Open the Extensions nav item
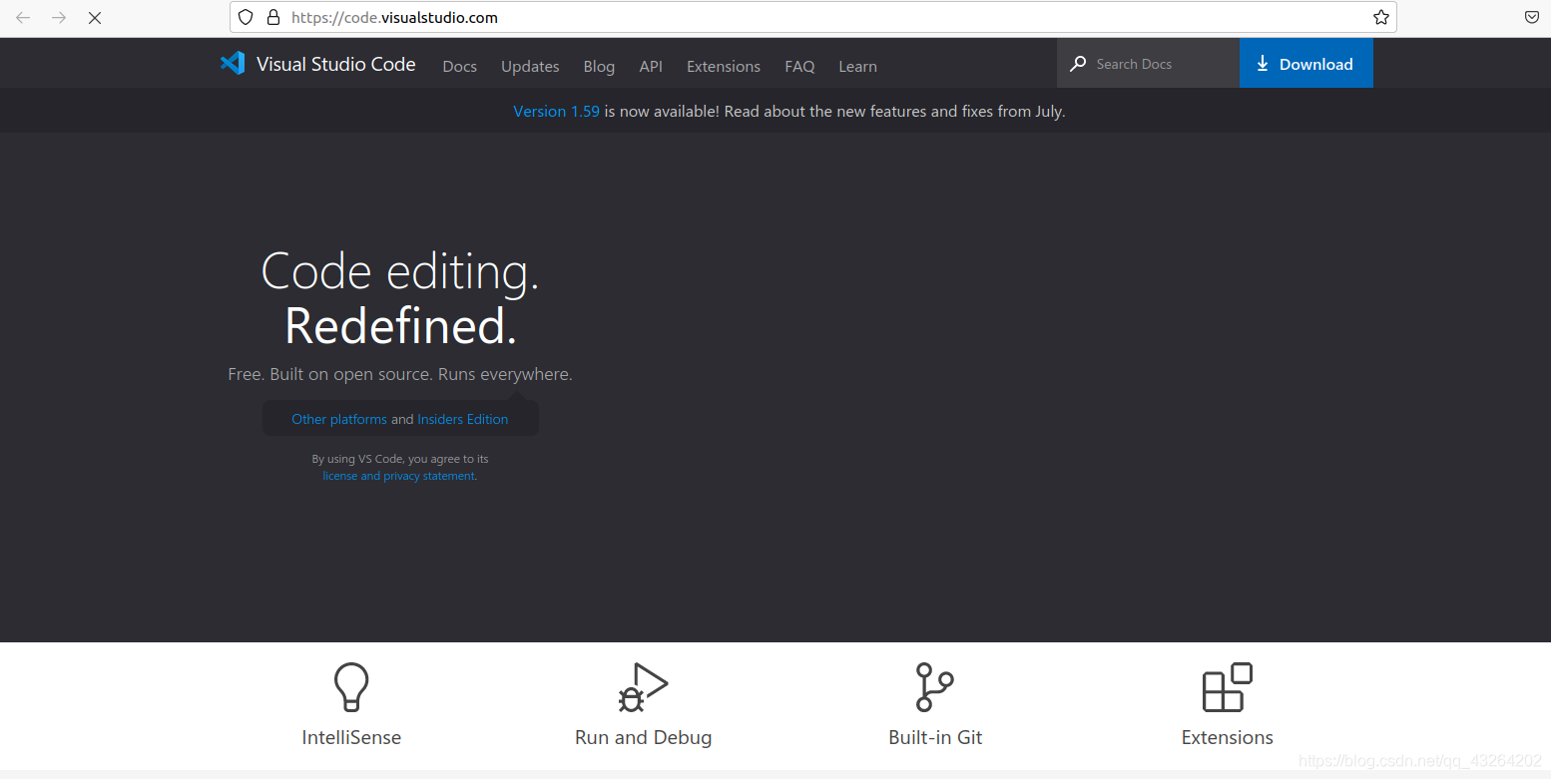This screenshot has width=1551, height=779. [x=724, y=67]
